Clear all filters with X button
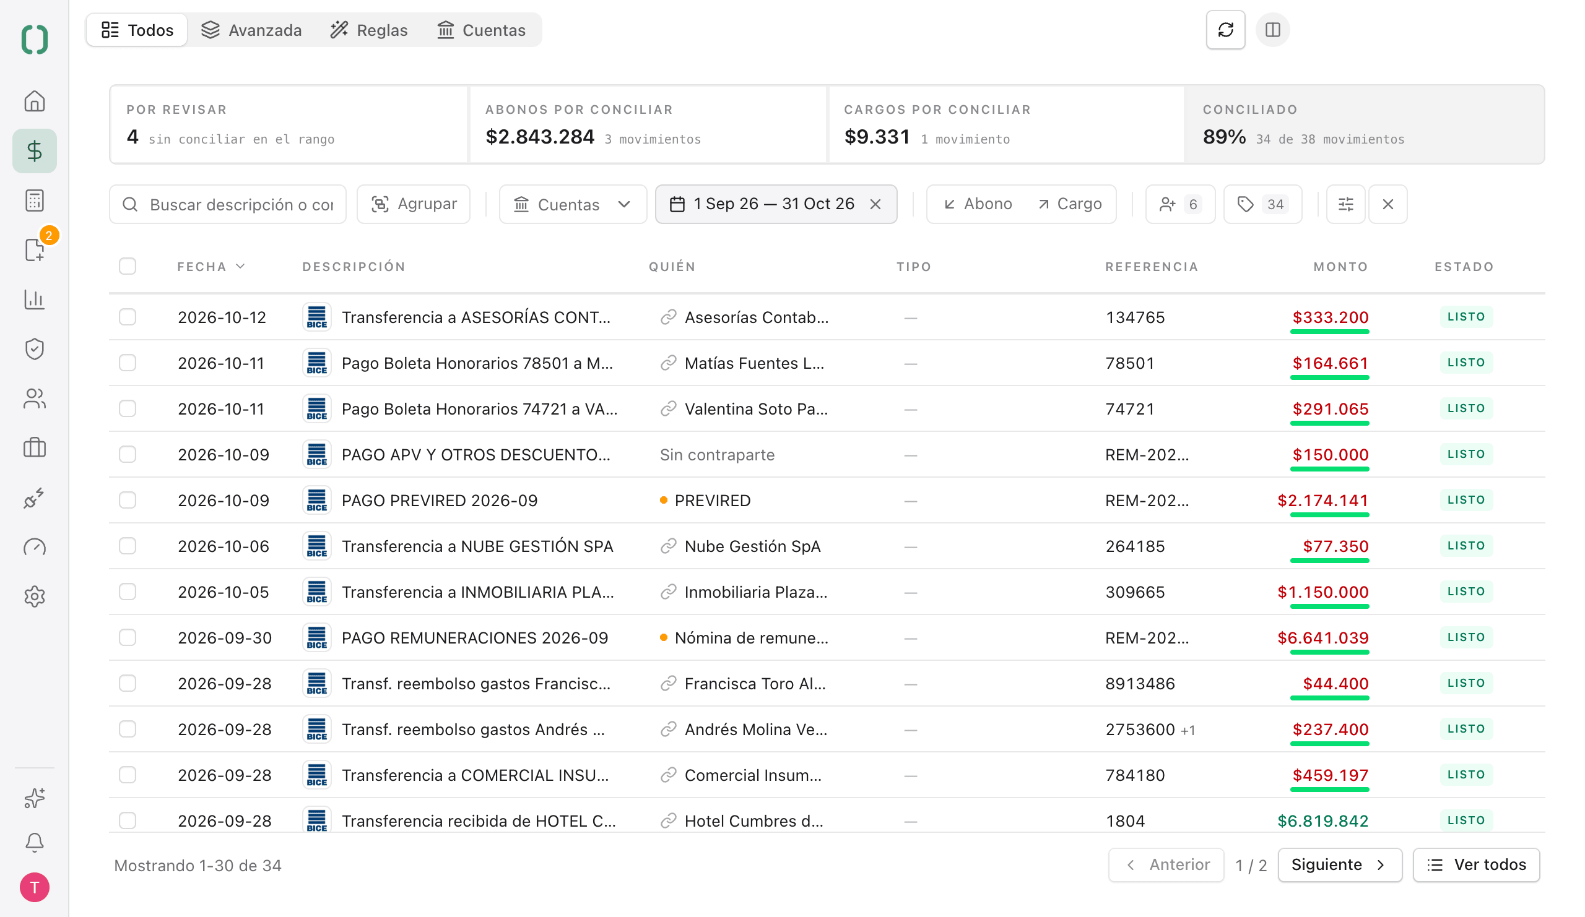 pos(1387,204)
